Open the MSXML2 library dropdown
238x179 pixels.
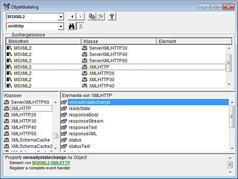[61, 17]
